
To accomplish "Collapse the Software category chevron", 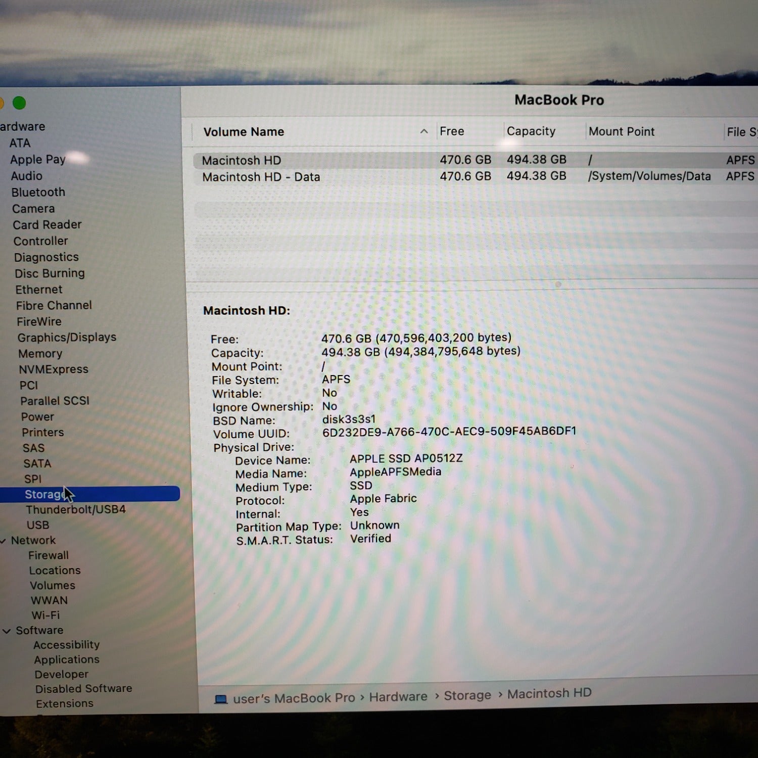I will pyautogui.click(x=7, y=631).
